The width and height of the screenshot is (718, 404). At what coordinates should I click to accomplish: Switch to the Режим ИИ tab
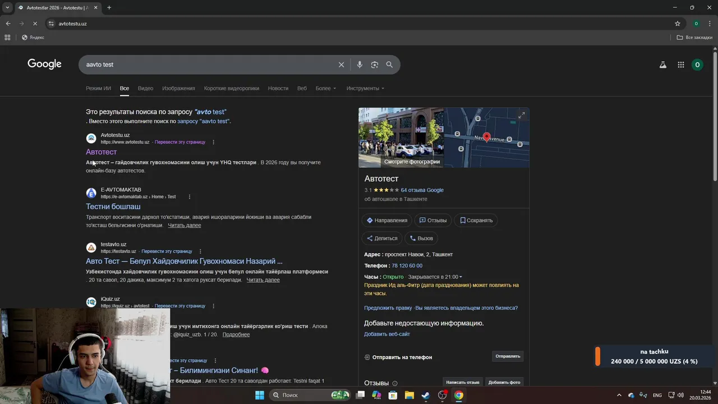point(98,88)
